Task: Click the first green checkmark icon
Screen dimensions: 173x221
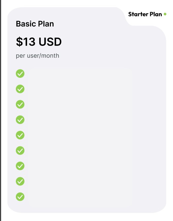Action: (x=20, y=74)
